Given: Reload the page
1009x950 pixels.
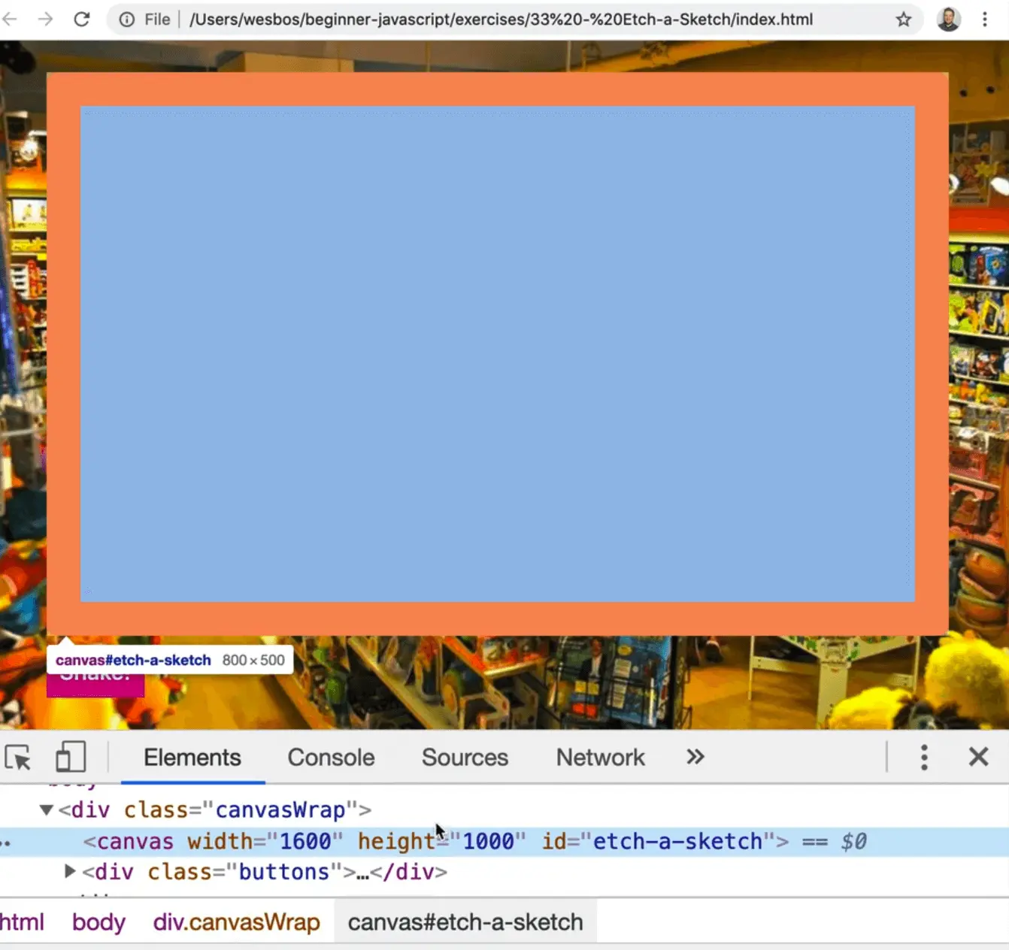Looking at the screenshot, I should pos(82,20).
